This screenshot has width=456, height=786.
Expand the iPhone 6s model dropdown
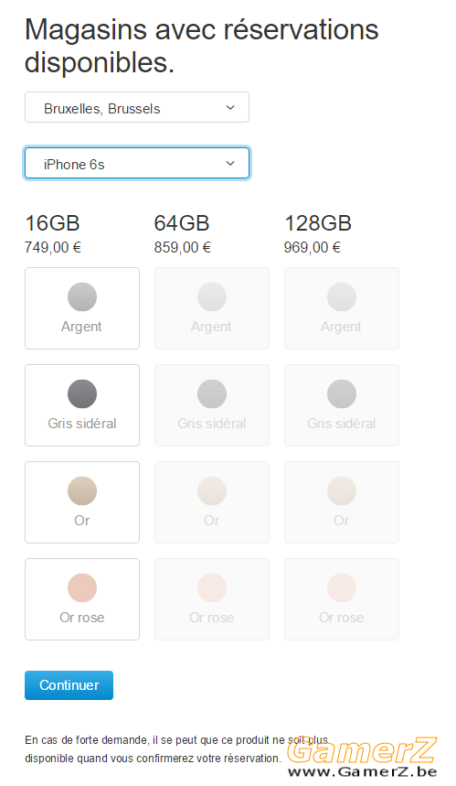click(137, 164)
